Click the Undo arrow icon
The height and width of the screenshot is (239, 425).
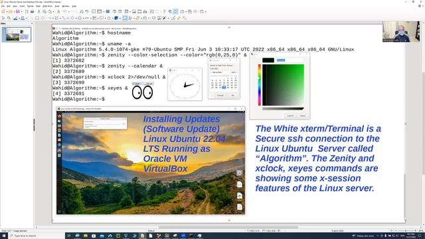[65, 12]
